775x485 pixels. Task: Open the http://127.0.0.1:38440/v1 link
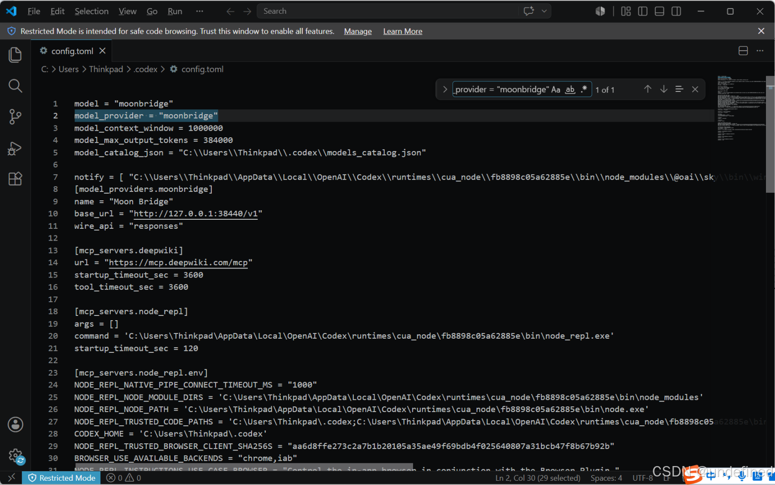(196, 214)
